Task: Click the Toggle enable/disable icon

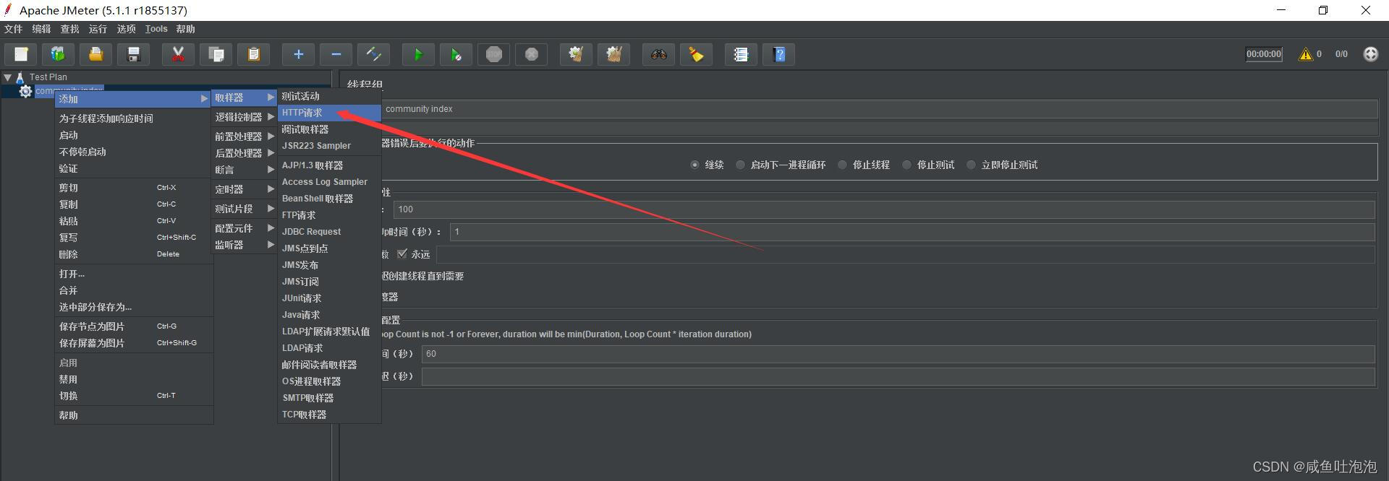Action: [x=373, y=54]
